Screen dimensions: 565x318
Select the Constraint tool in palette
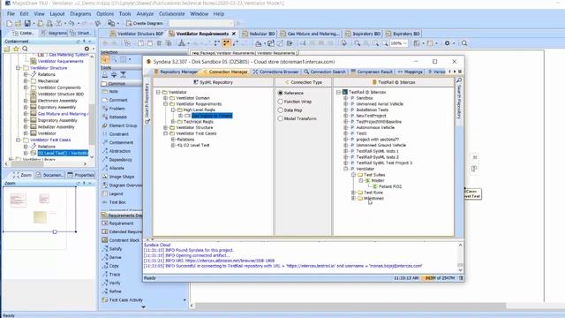(x=118, y=134)
